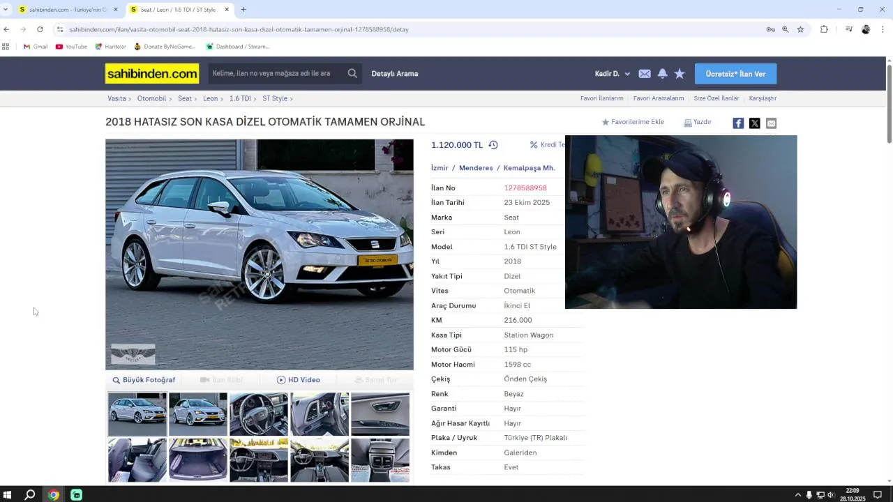Select the steering wheel interior thumbnail
Image resolution: width=893 pixels, height=502 pixels.
coord(259,414)
